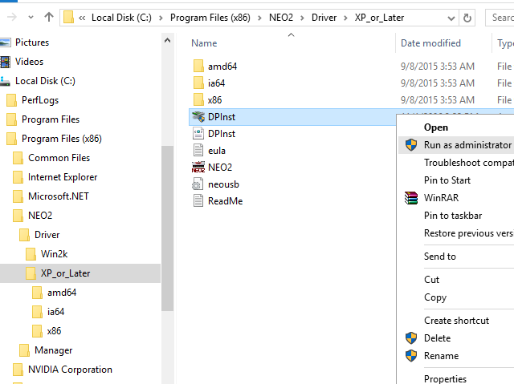
Task: Open the Driver breadcrumb segment
Action: pyautogui.click(x=324, y=16)
